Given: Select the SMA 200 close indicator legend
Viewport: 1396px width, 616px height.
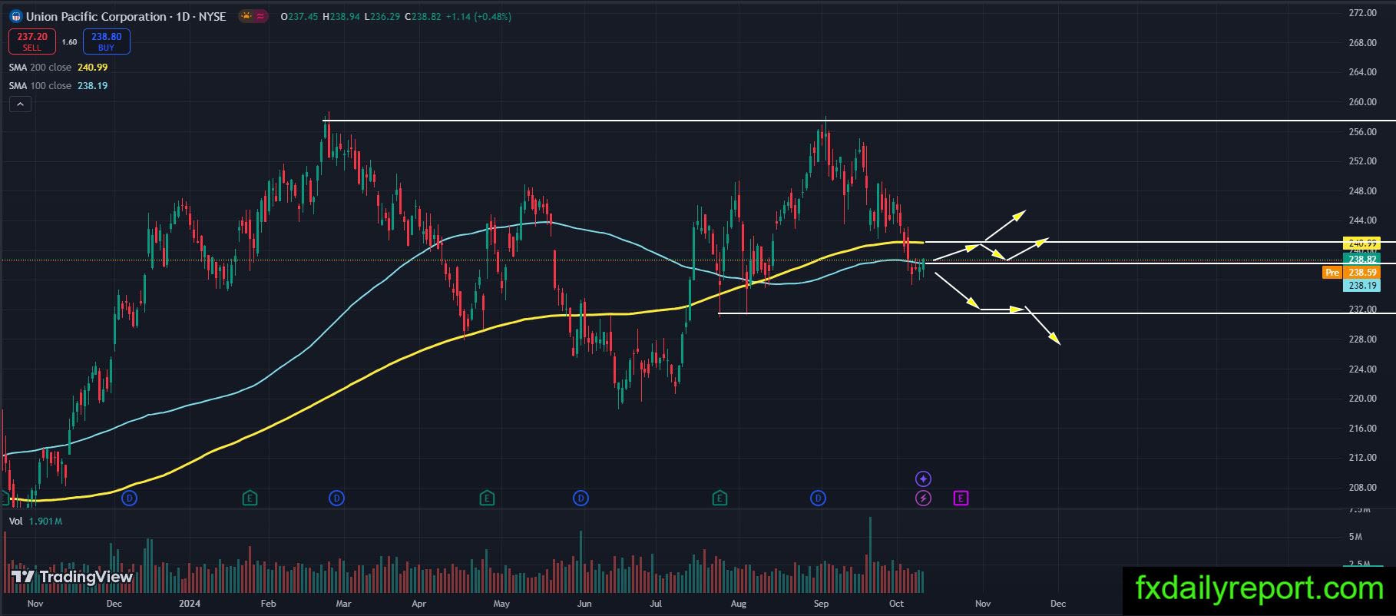Looking at the screenshot, I should point(58,68).
